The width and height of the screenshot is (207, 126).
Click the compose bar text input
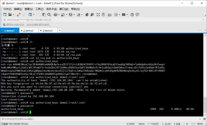[100, 119]
